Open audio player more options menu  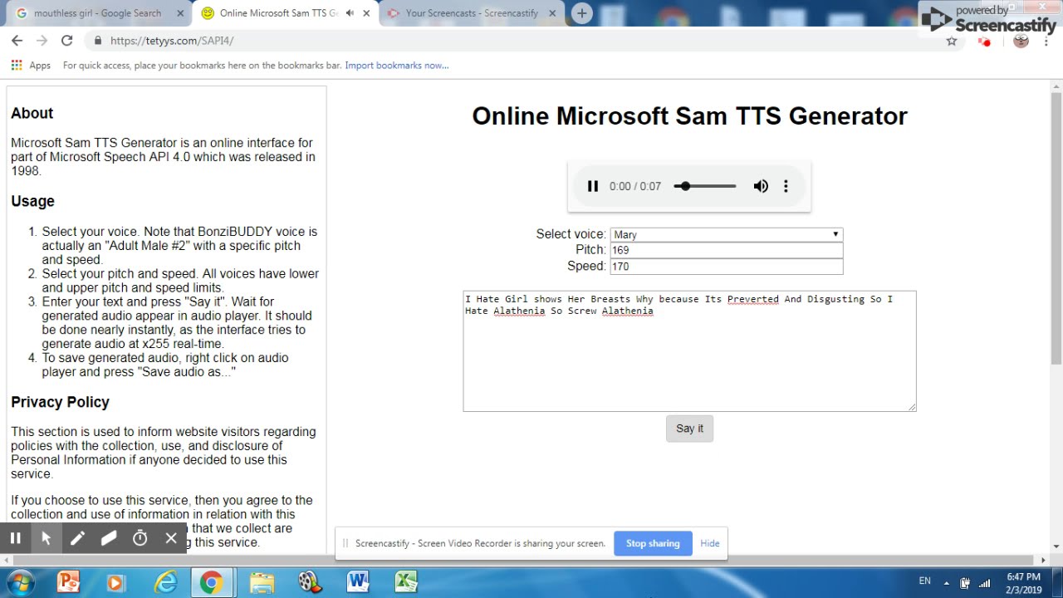point(786,186)
